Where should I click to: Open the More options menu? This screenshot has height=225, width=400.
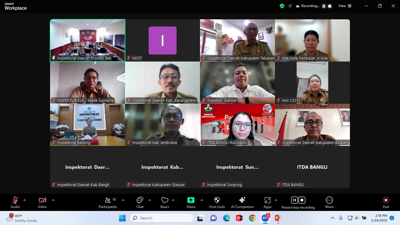[x=329, y=203]
